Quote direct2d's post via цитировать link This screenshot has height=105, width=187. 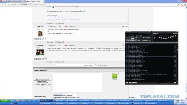tap(72, 27)
